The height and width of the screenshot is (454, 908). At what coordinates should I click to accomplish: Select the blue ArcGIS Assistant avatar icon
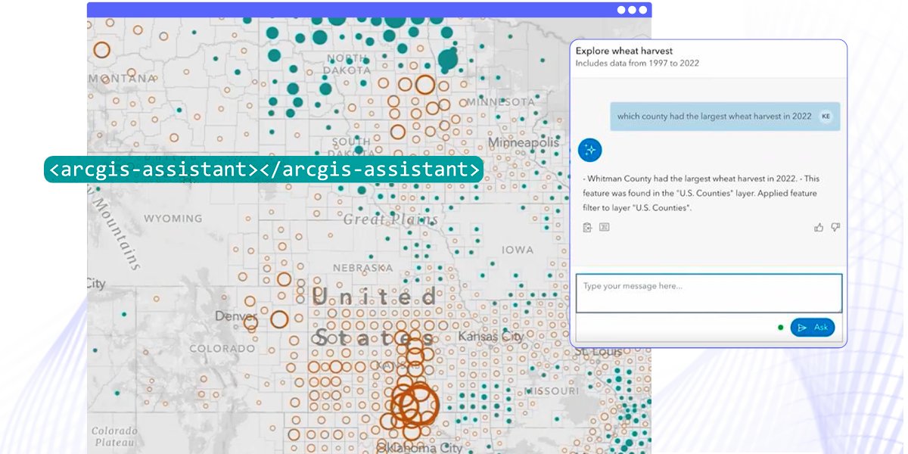[589, 150]
